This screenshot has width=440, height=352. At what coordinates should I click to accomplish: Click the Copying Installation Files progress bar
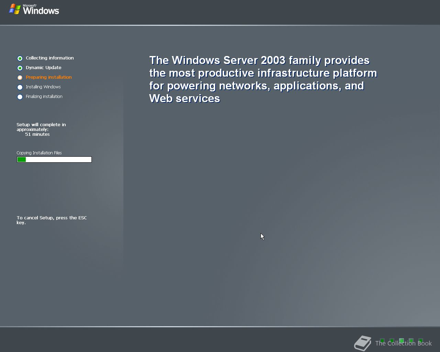[54, 159]
